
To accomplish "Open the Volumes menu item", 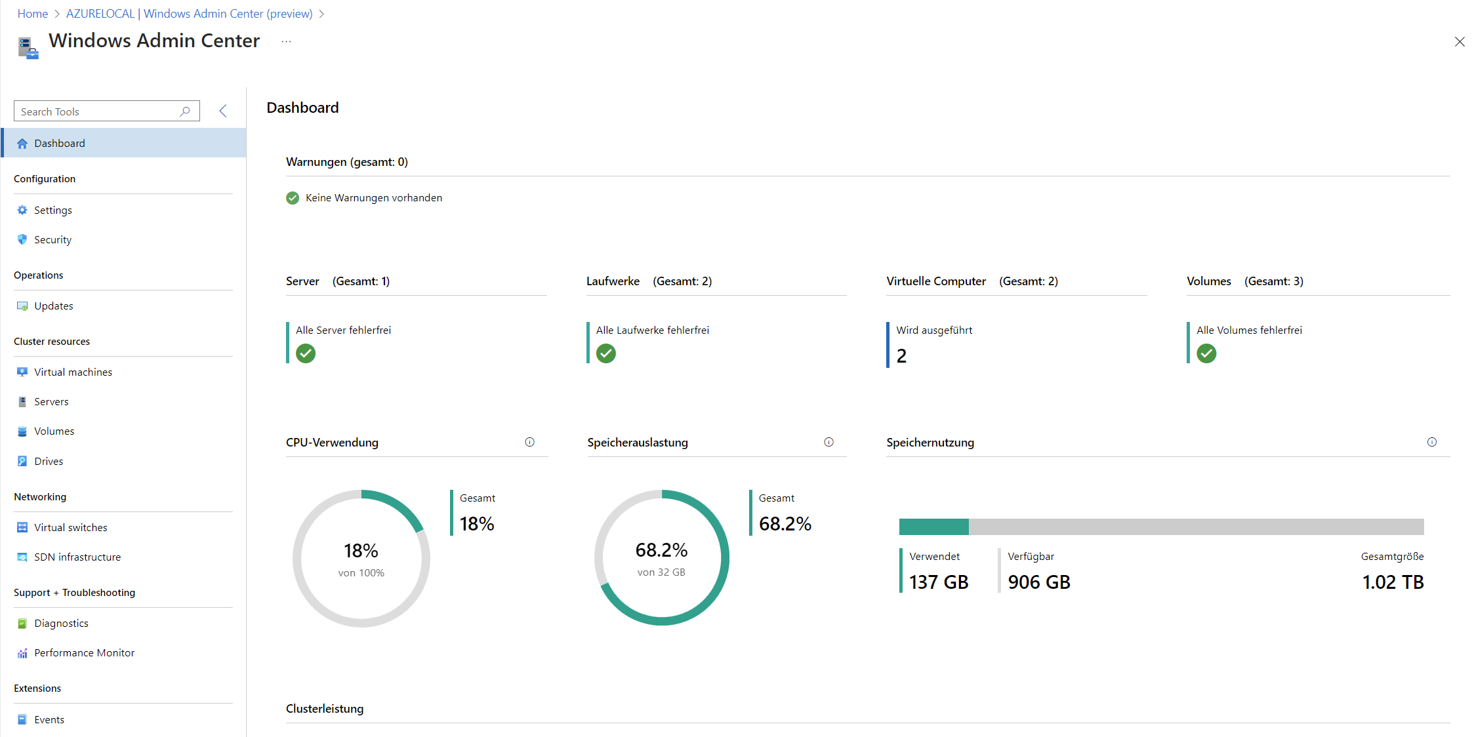I will click(x=124, y=431).
